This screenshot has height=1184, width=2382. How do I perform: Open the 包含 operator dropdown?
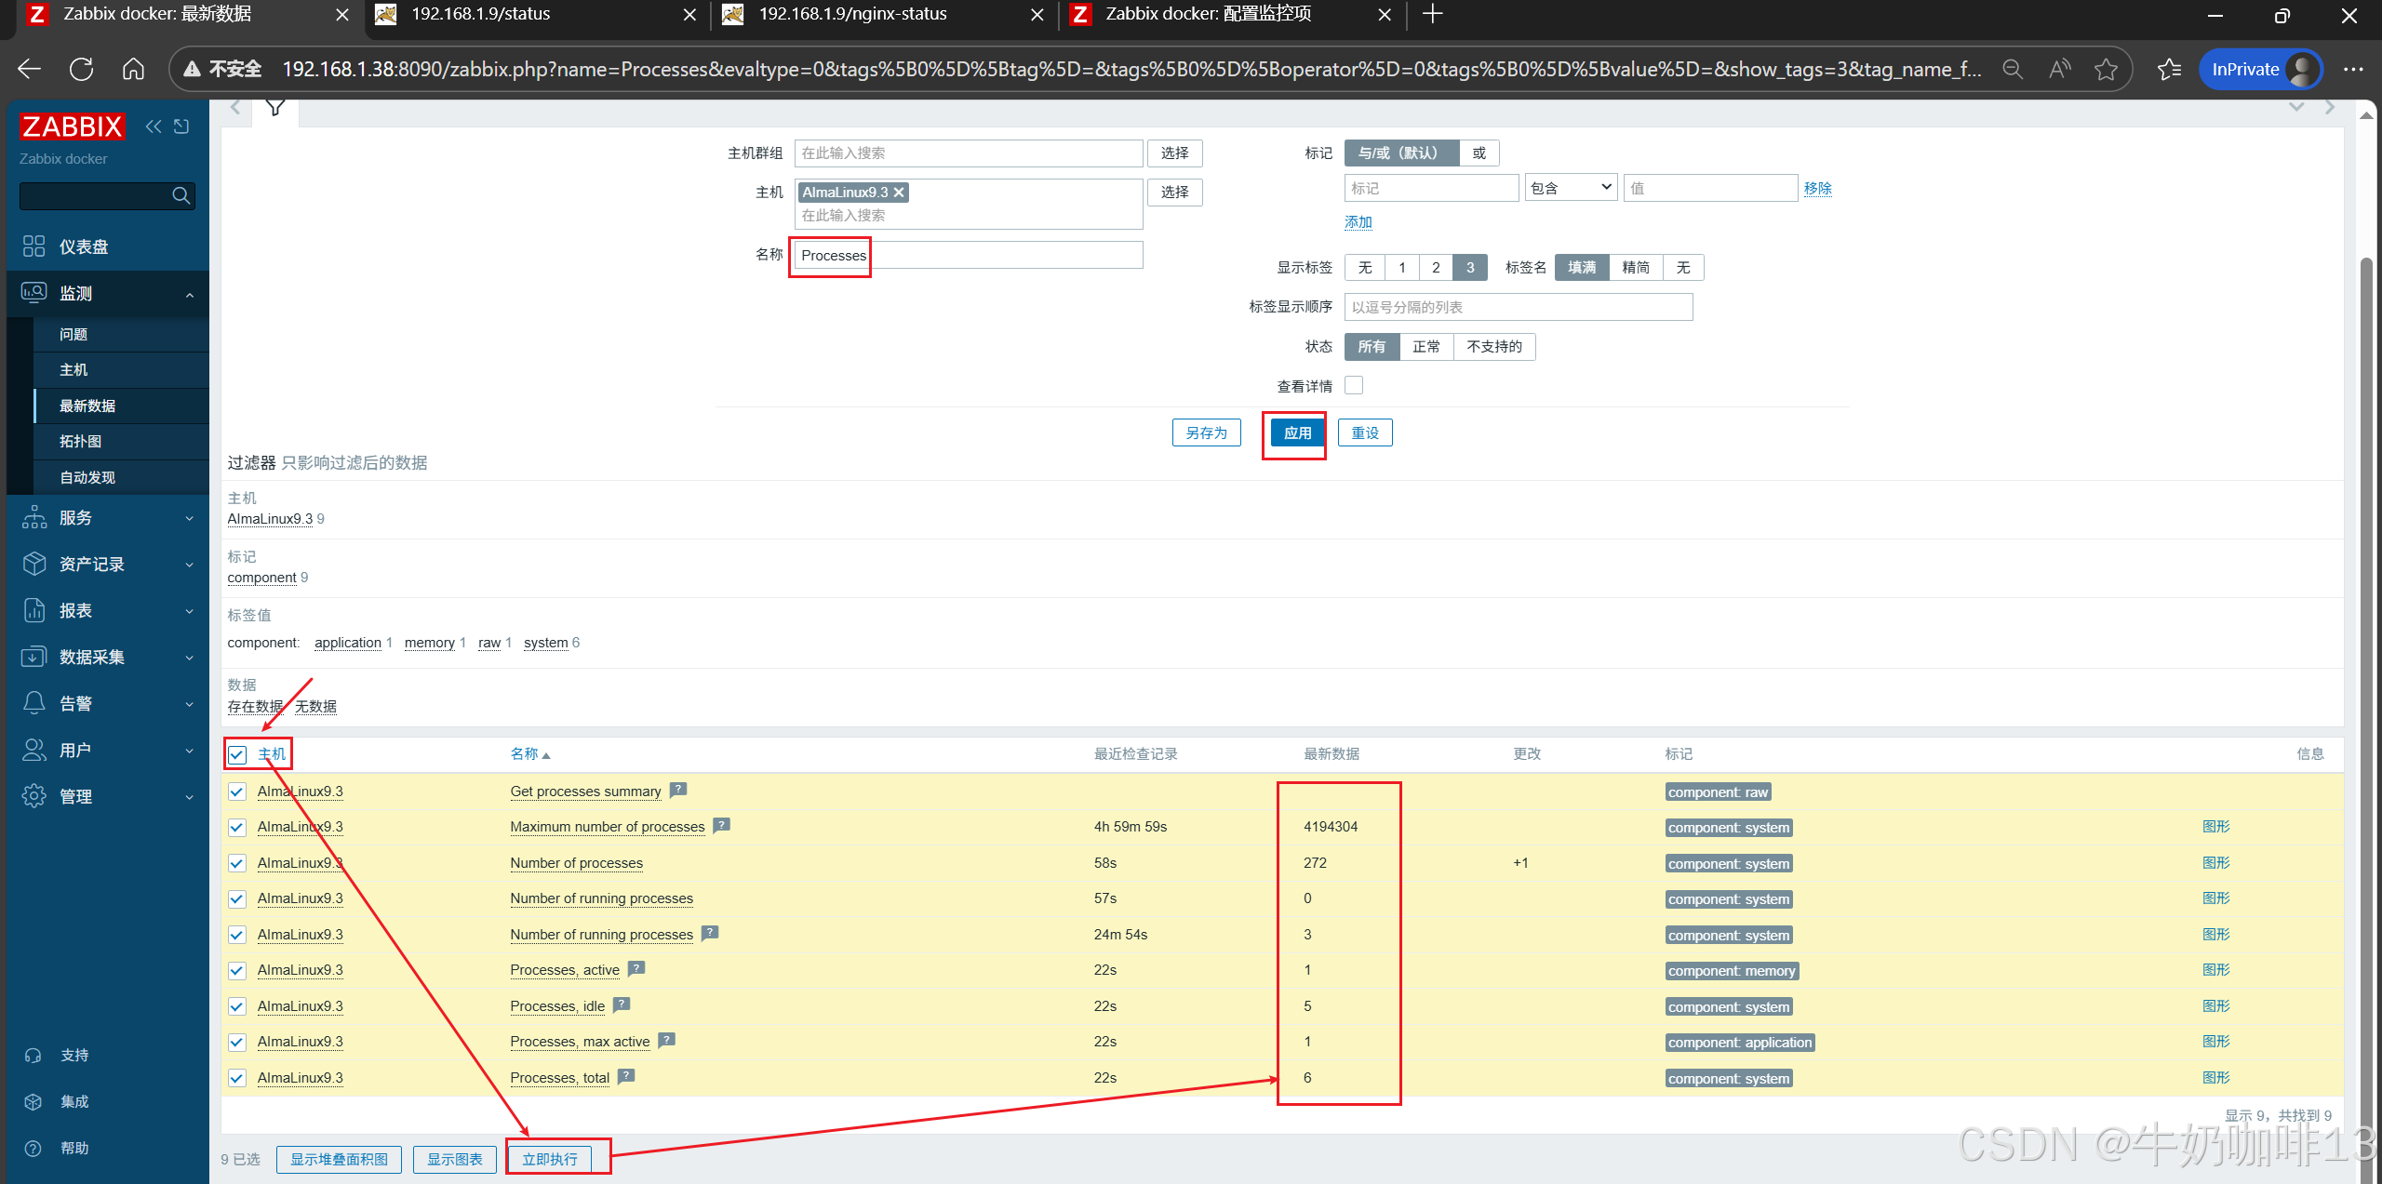pyautogui.click(x=1571, y=188)
